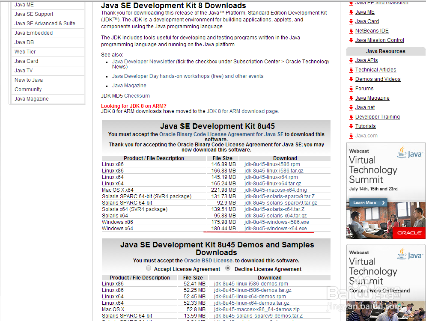426x321 pixels.
Task: Open the Oracle BSD License link
Action: tap(209, 261)
